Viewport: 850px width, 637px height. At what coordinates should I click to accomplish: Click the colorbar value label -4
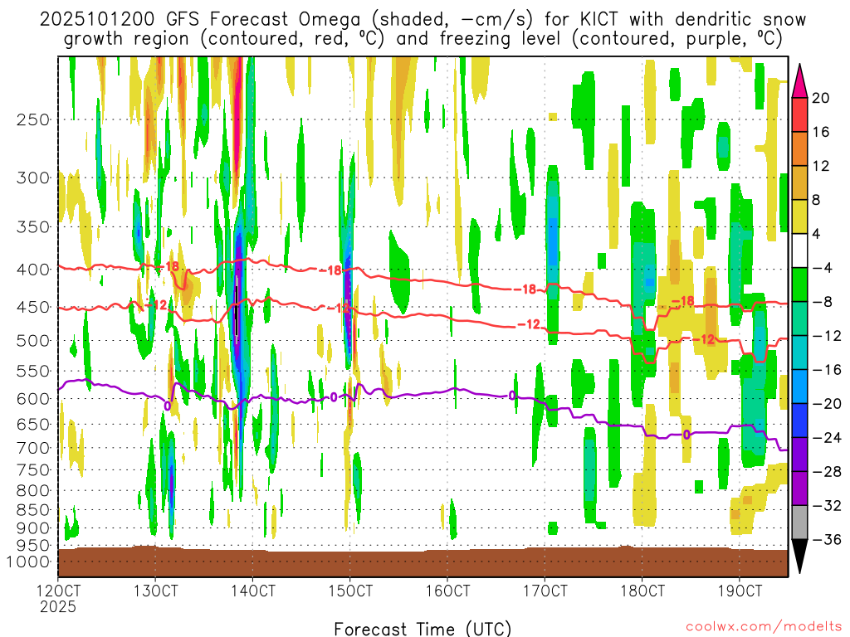822,268
